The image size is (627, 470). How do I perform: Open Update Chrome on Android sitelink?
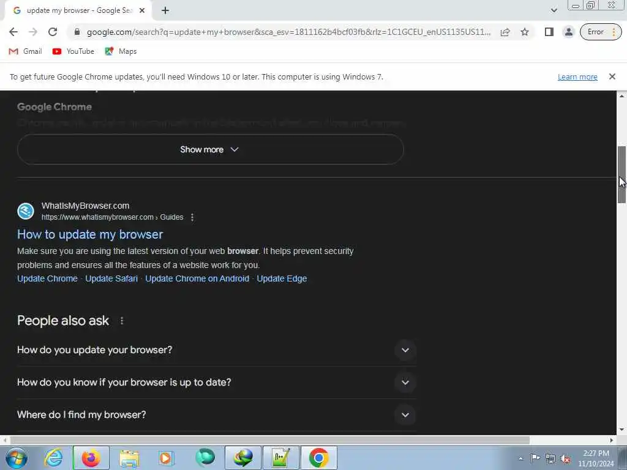pyautogui.click(x=197, y=278)
